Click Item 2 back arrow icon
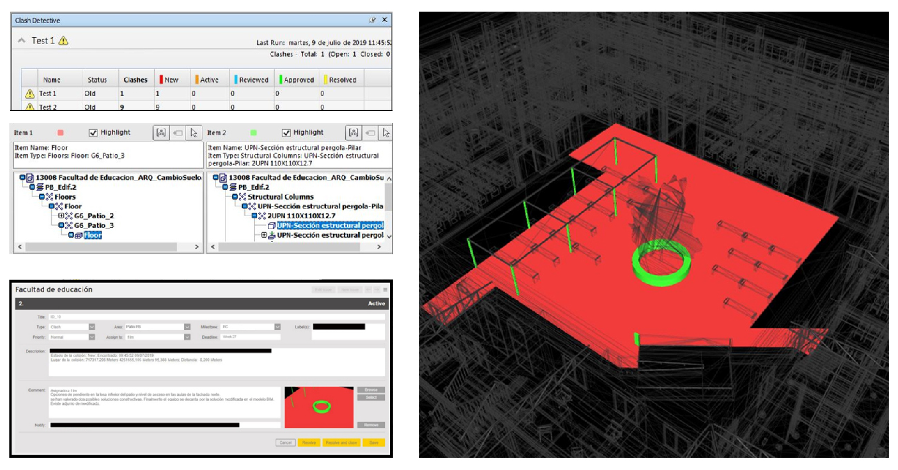The width and height of the screenshot is (898, 470). [370, 133]
